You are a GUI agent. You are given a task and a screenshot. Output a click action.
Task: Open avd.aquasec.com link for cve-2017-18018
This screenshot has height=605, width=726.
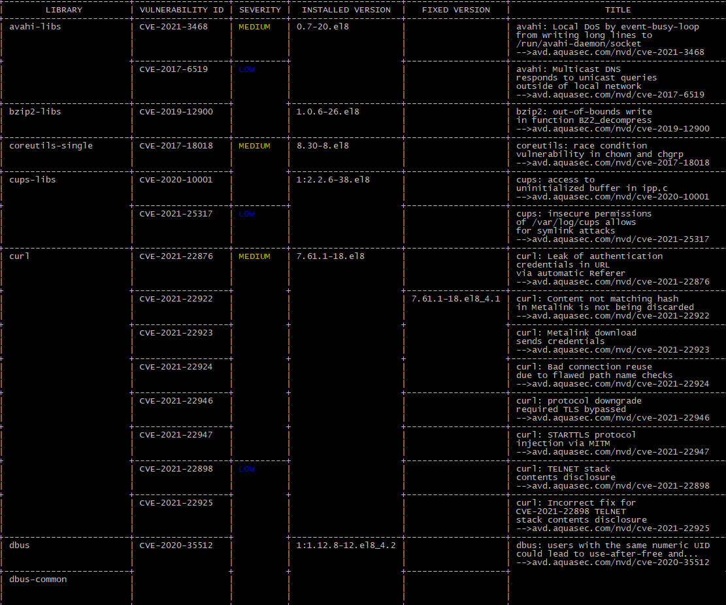tap(613, 163)
